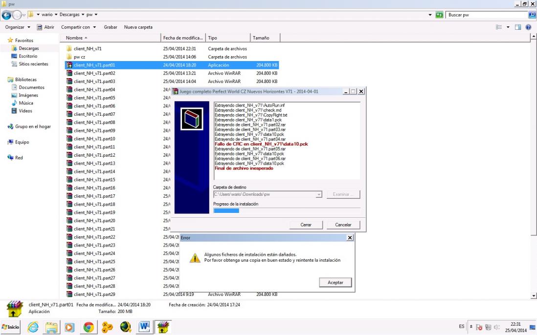Open Windows Explorer taskbar icon
537x335 pixels.
coord(51,327)
